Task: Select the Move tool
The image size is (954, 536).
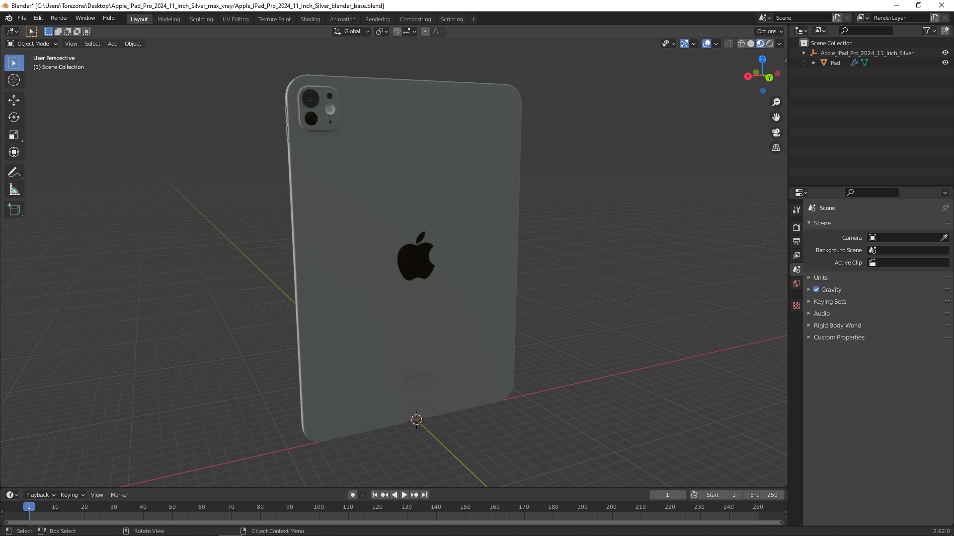Action: pyautogui.click(x=14, y=100)
